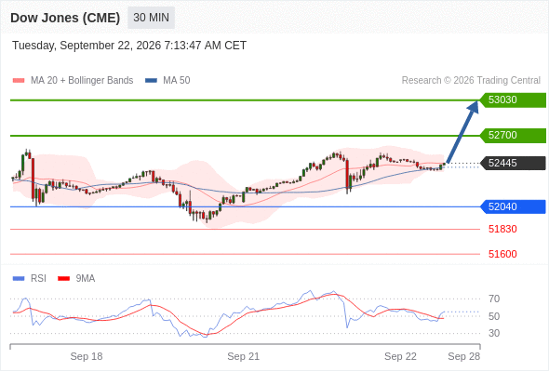Click the 30 MIN timeframe badge

pos(151,18)
